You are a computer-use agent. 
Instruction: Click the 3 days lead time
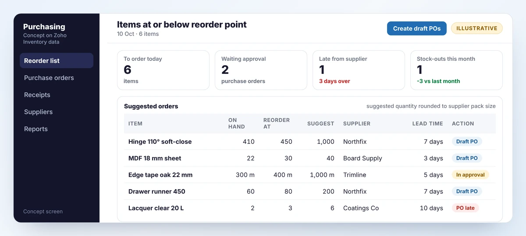(x=434, y=158)
